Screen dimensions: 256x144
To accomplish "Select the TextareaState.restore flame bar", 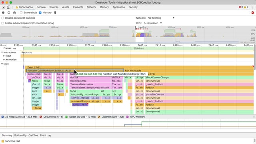I will click(90, 84).
